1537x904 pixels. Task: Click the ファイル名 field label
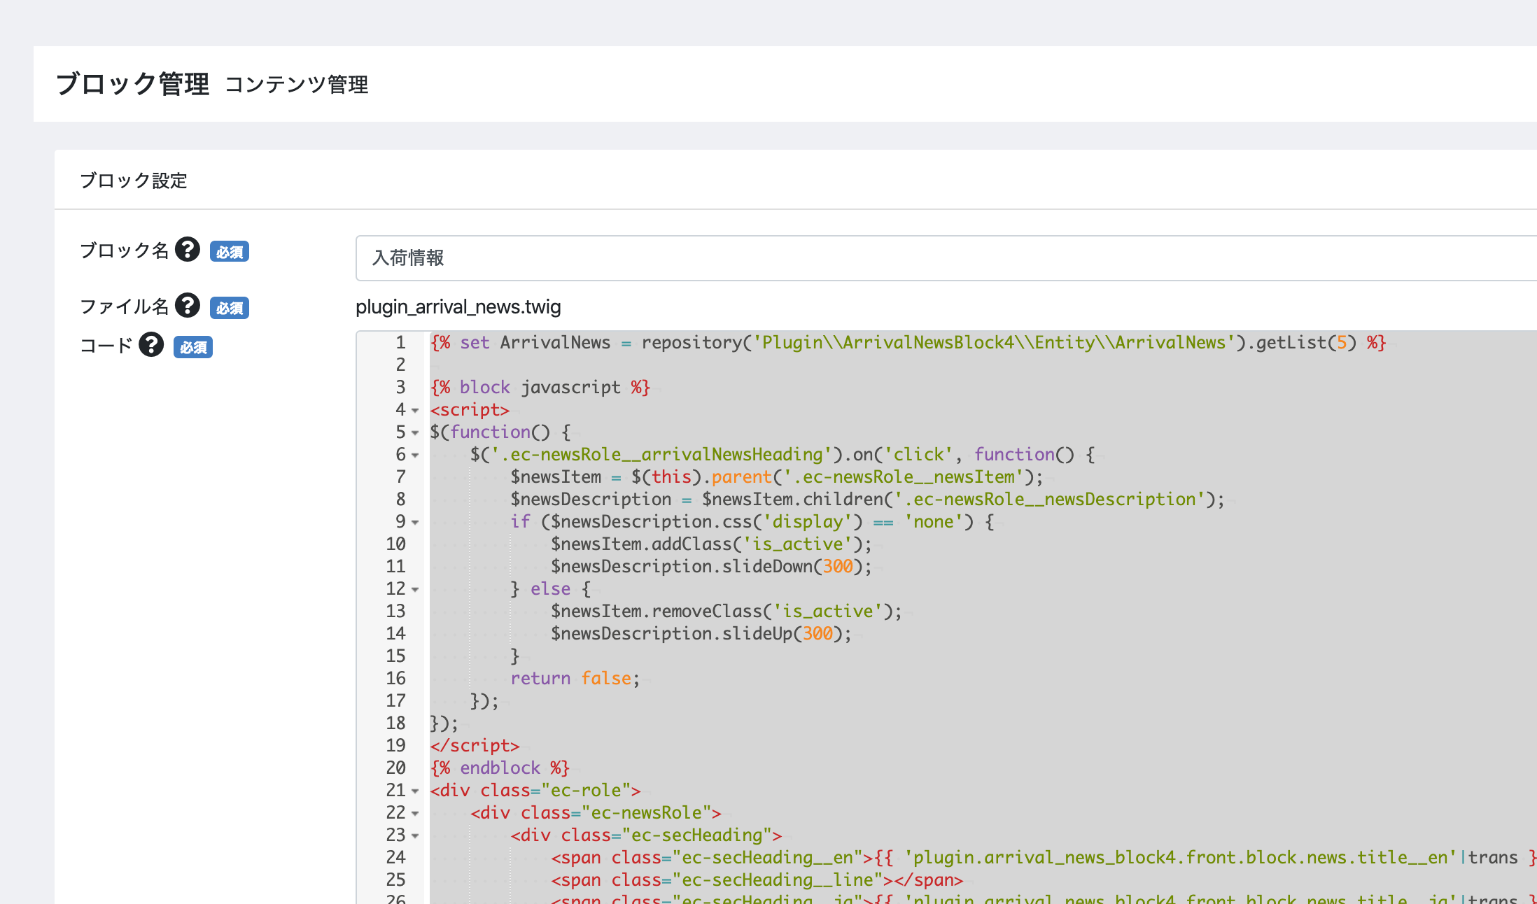coord(124,306)
